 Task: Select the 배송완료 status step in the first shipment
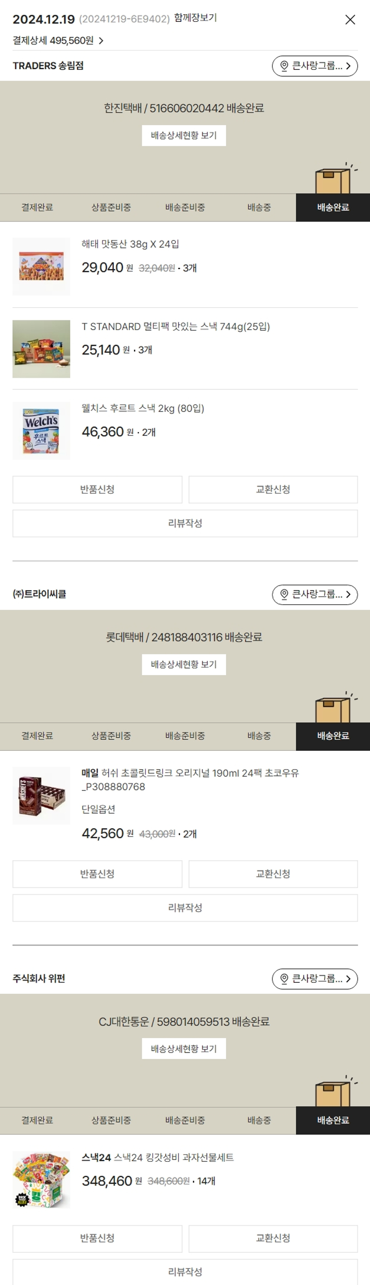pyautogui.click(x=333, y=208)
